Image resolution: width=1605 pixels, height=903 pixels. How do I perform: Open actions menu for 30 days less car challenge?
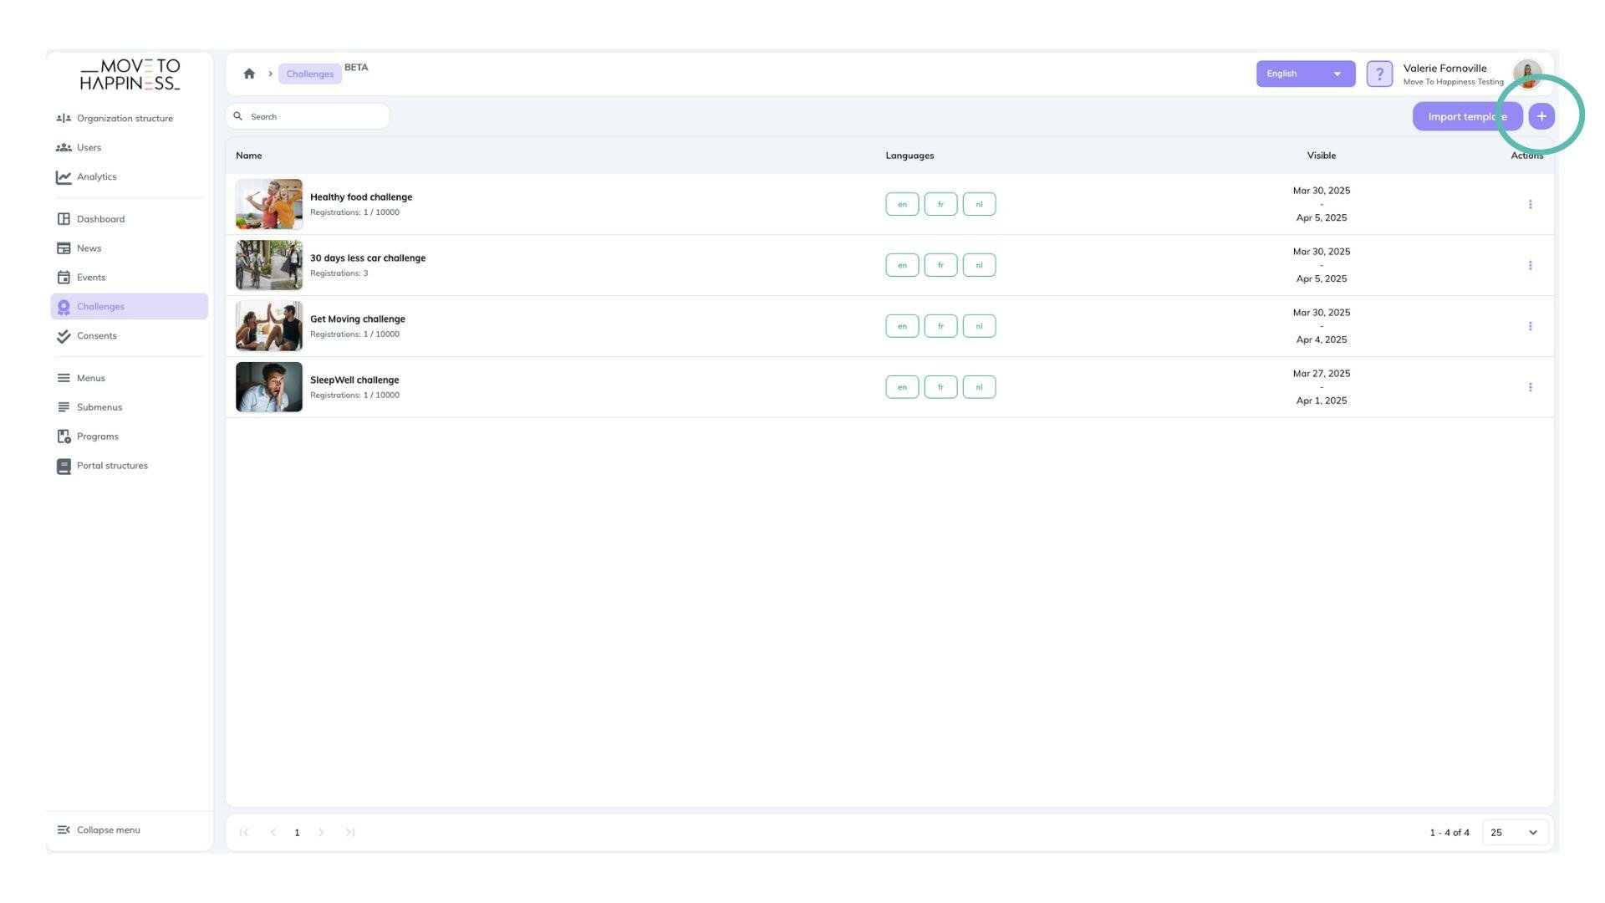pos(1530,265)
